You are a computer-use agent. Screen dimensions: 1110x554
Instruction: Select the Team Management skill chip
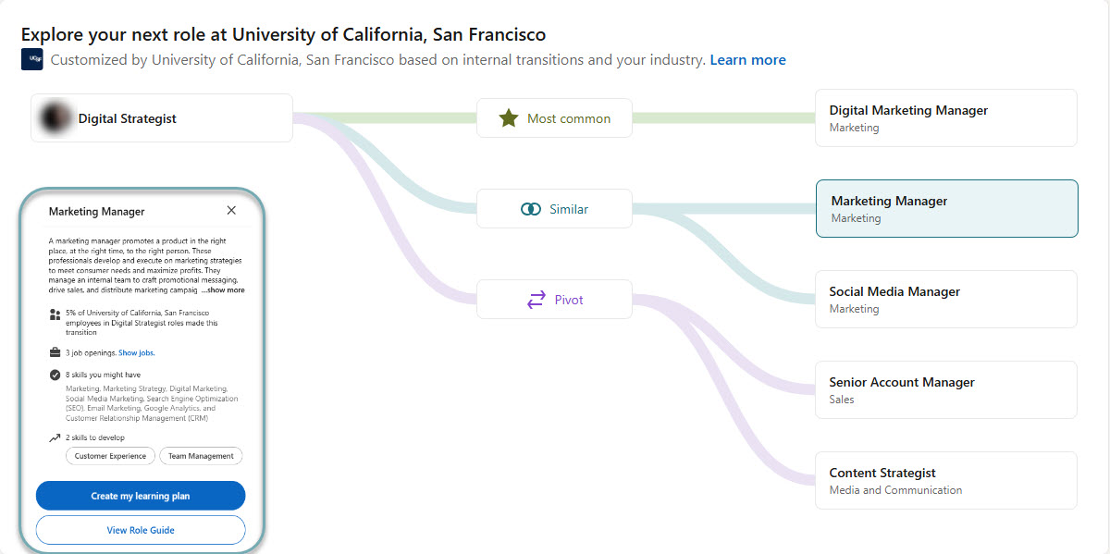tap(201, 456)
